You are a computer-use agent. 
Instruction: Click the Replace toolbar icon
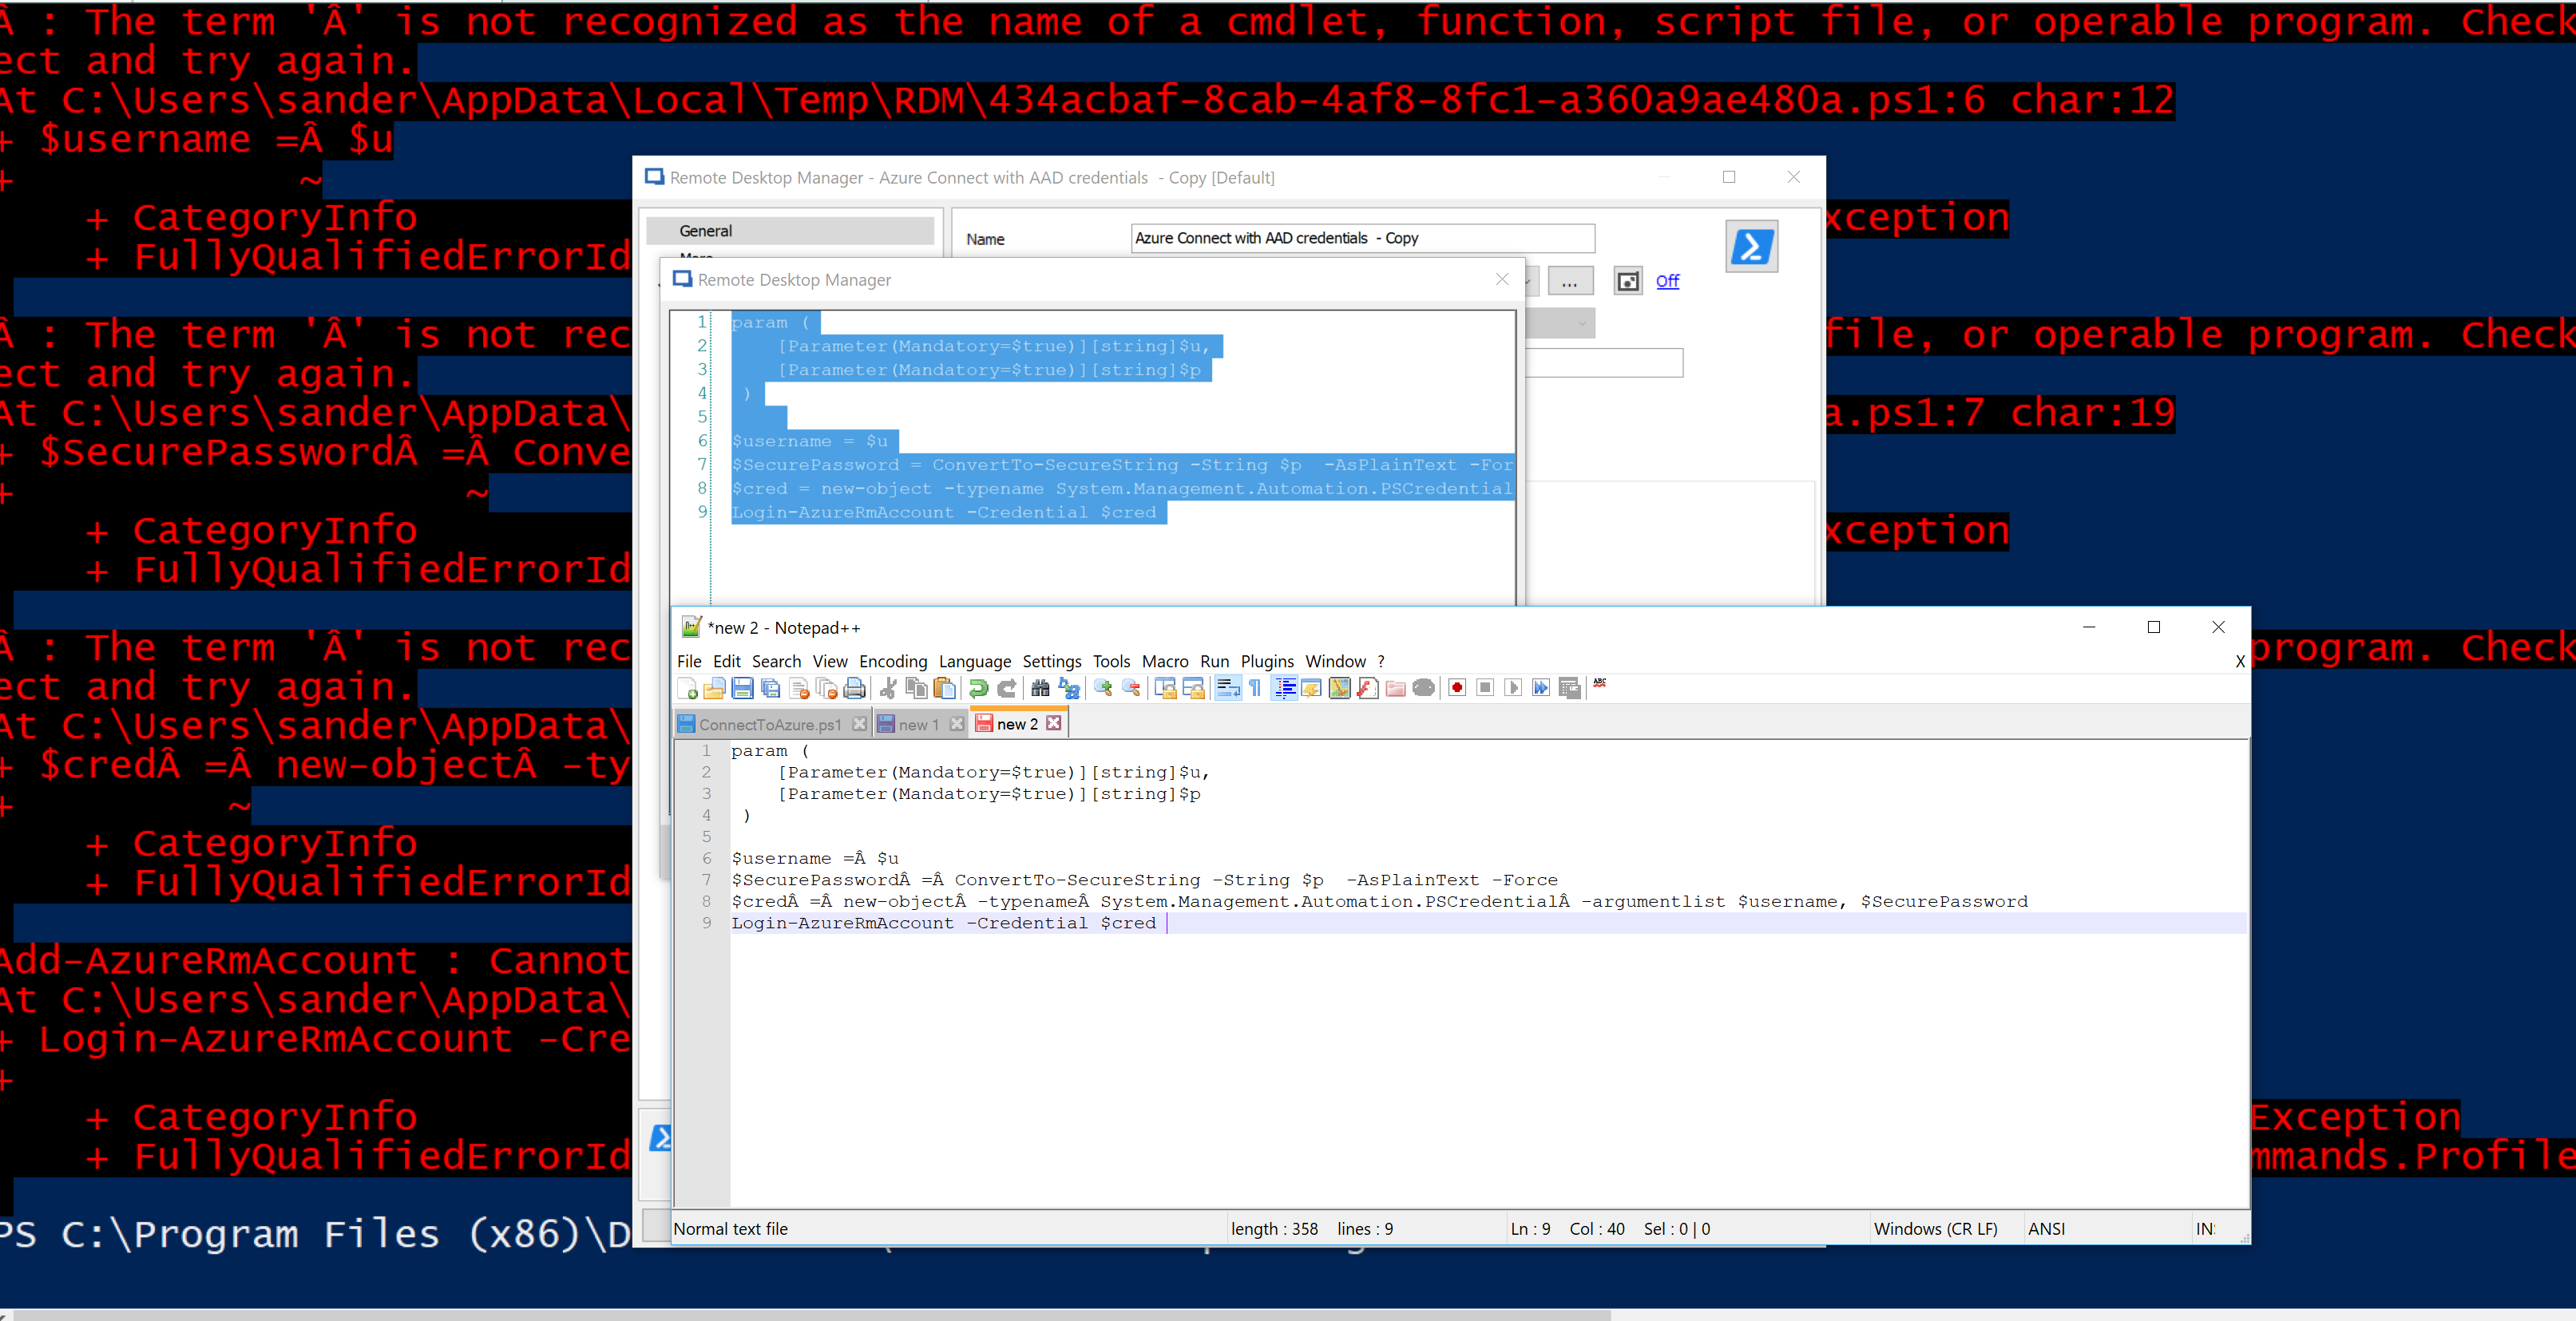1069,687
